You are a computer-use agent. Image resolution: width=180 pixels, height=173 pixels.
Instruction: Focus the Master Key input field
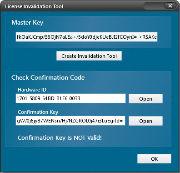tap(86, 37)
